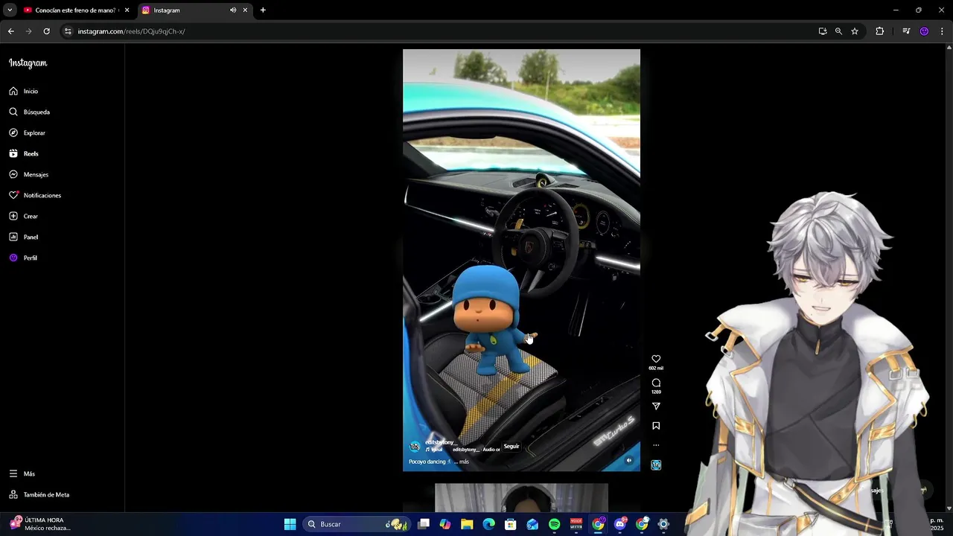View site information icon in address bar
This screenshot has height=536, width=953.
point(68,31)
